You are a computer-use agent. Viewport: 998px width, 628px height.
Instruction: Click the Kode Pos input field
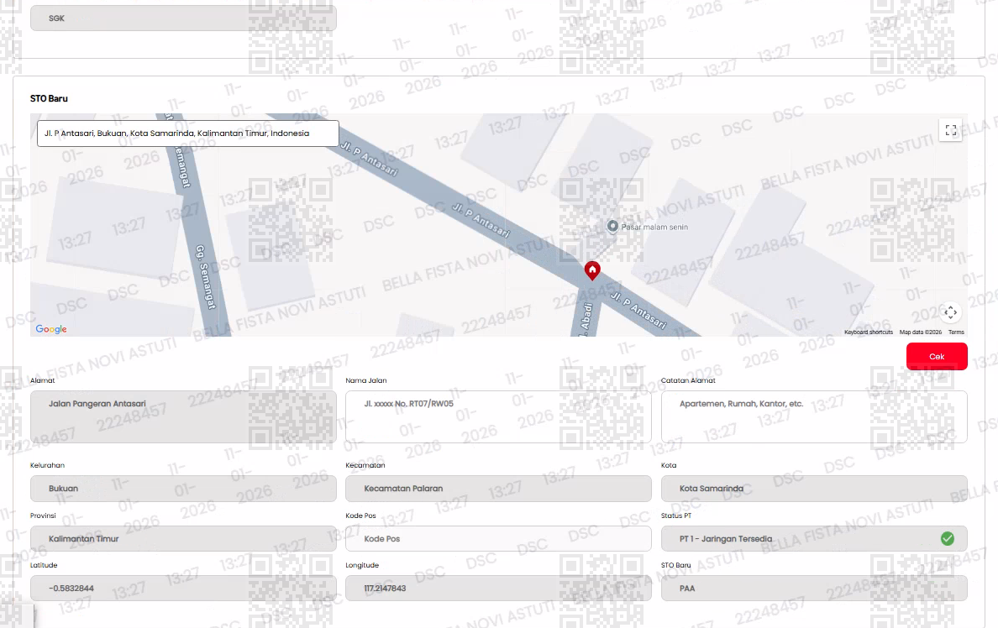coord(498,538)
